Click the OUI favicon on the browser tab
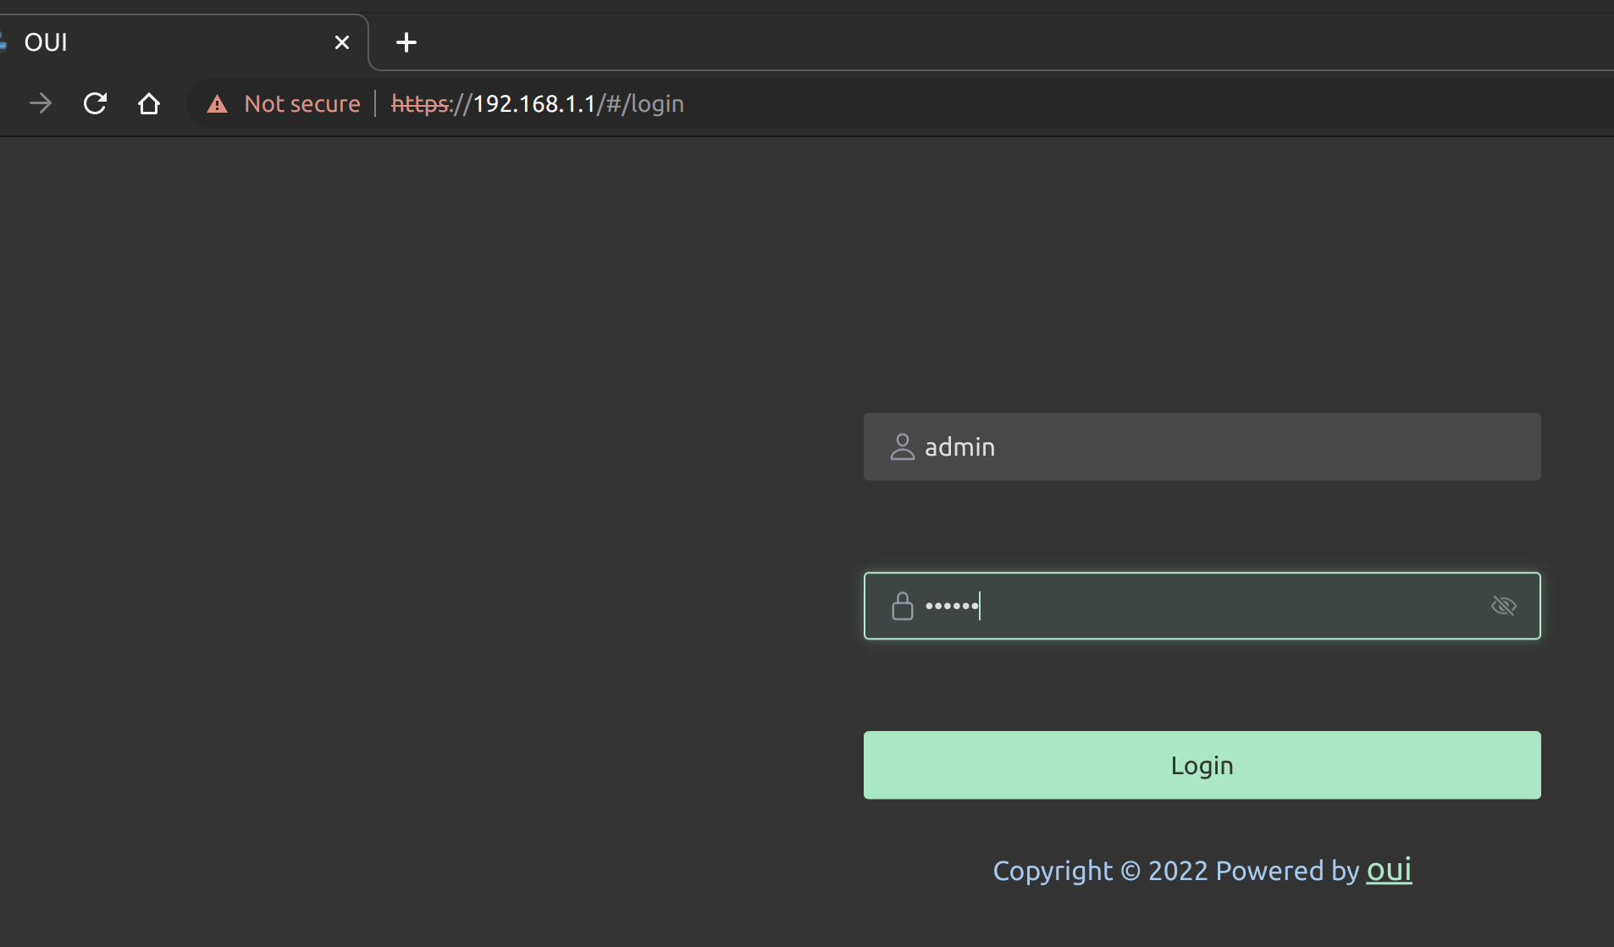The height and width of the screenshot is (947, 1614). click(x=5, y=42)
